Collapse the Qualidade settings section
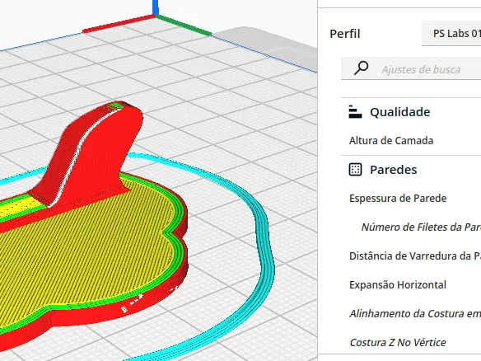Screen dimensions: 481x361 (399, 112)
